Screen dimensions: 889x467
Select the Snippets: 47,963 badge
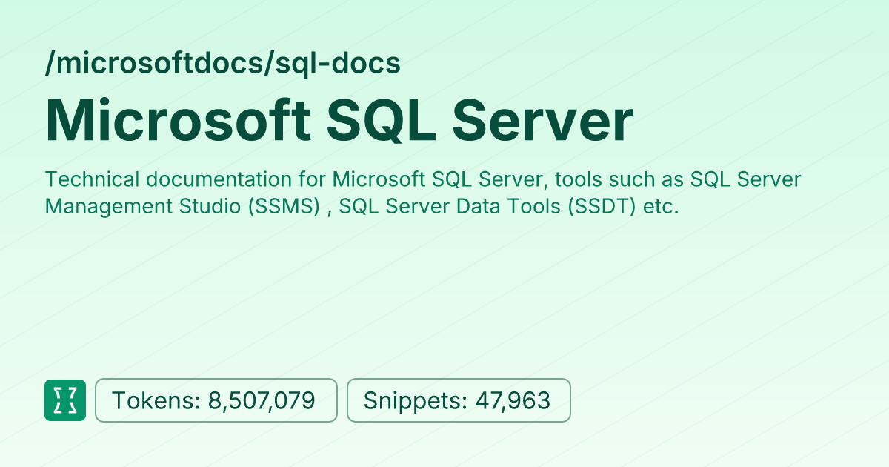click(459, 400)
